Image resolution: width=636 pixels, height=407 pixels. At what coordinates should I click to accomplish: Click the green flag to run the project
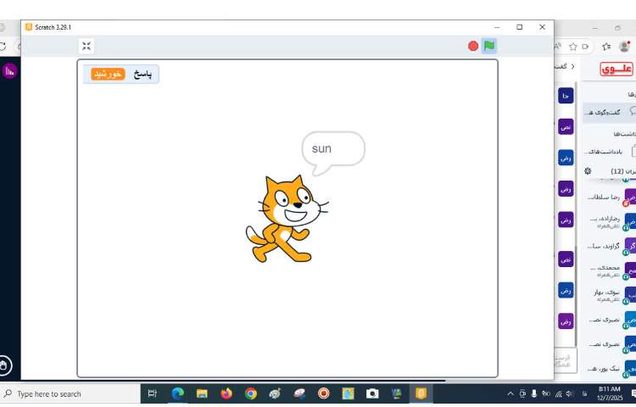pos(489,46)
